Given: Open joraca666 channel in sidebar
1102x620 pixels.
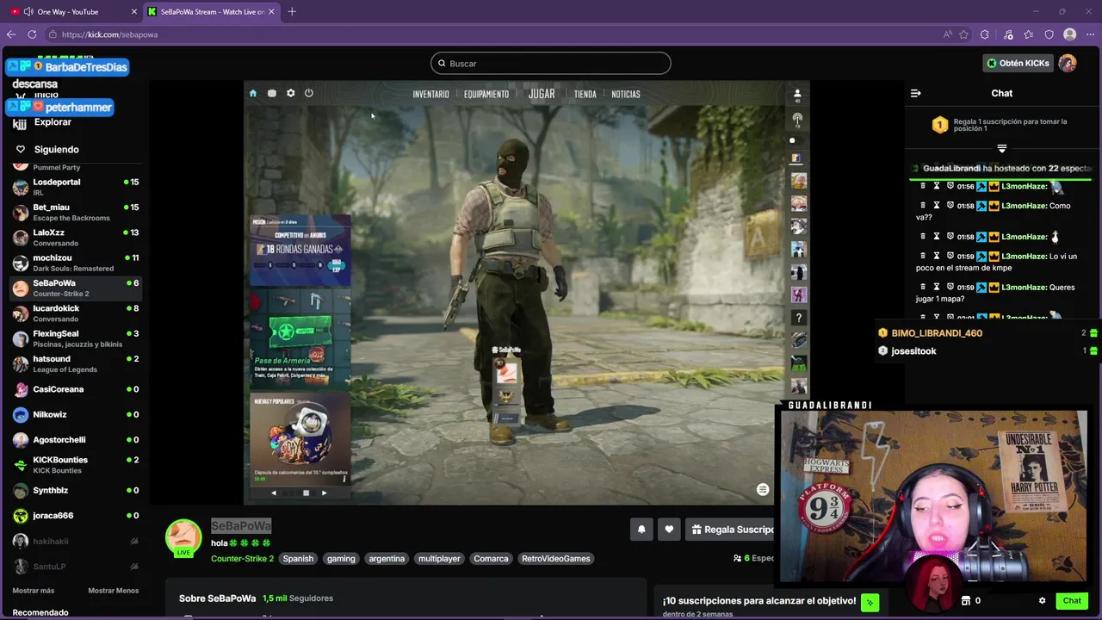Looking at the screenshot, I should [76, 516].
